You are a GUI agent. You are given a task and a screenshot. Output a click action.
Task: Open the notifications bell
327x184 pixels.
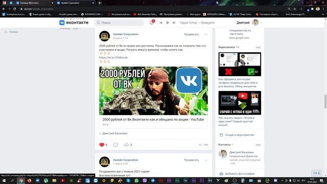pos(152,22)
